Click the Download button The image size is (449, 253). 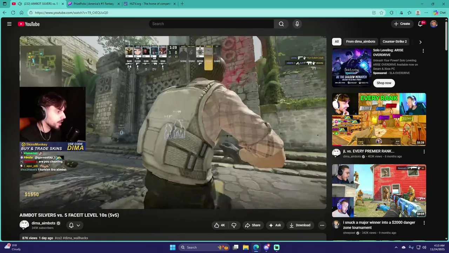(300, 225)
